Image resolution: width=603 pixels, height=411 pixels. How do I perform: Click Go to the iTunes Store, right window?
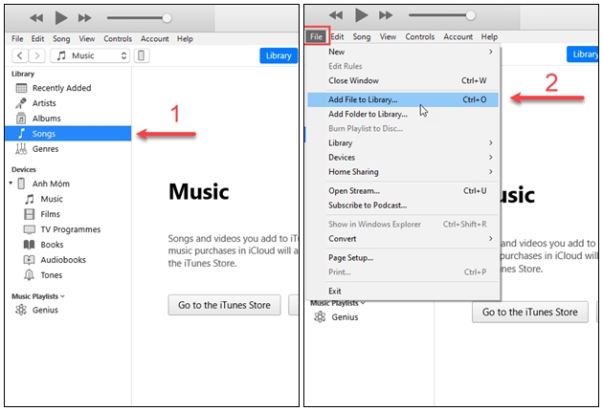tap(530, 312)
